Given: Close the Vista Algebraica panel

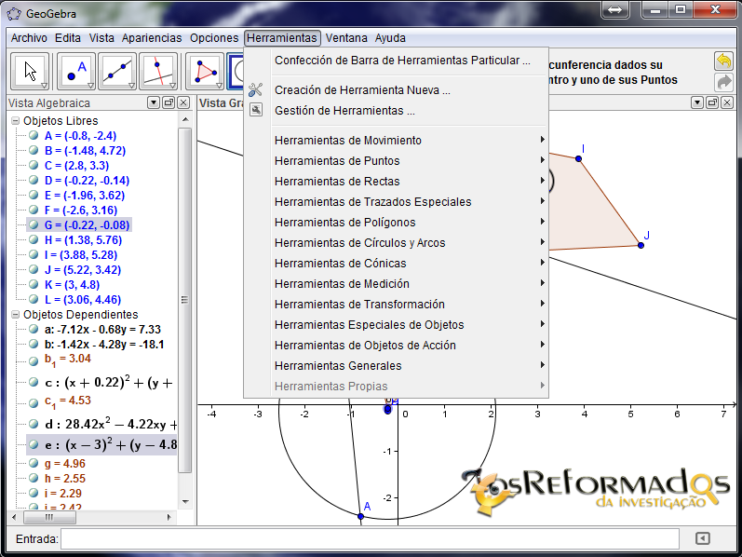Looking at the screenshot, I should point(182,103).
